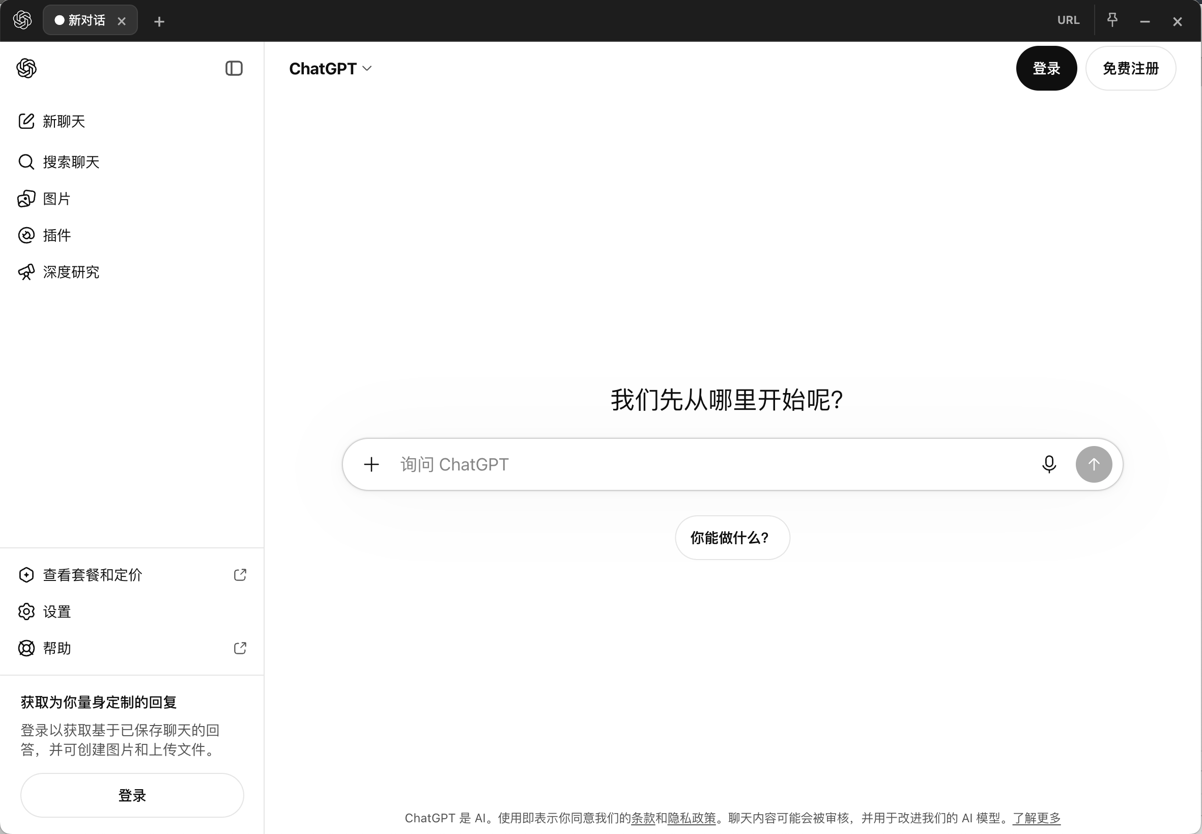Viewport: 1202px width, 834px height.
Task: Click the URL button in the title bar
Action: (x=1068, y=20)
